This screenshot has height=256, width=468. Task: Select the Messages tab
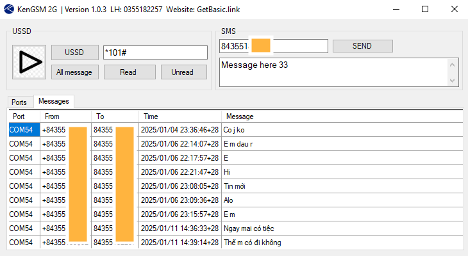(53, 101)
